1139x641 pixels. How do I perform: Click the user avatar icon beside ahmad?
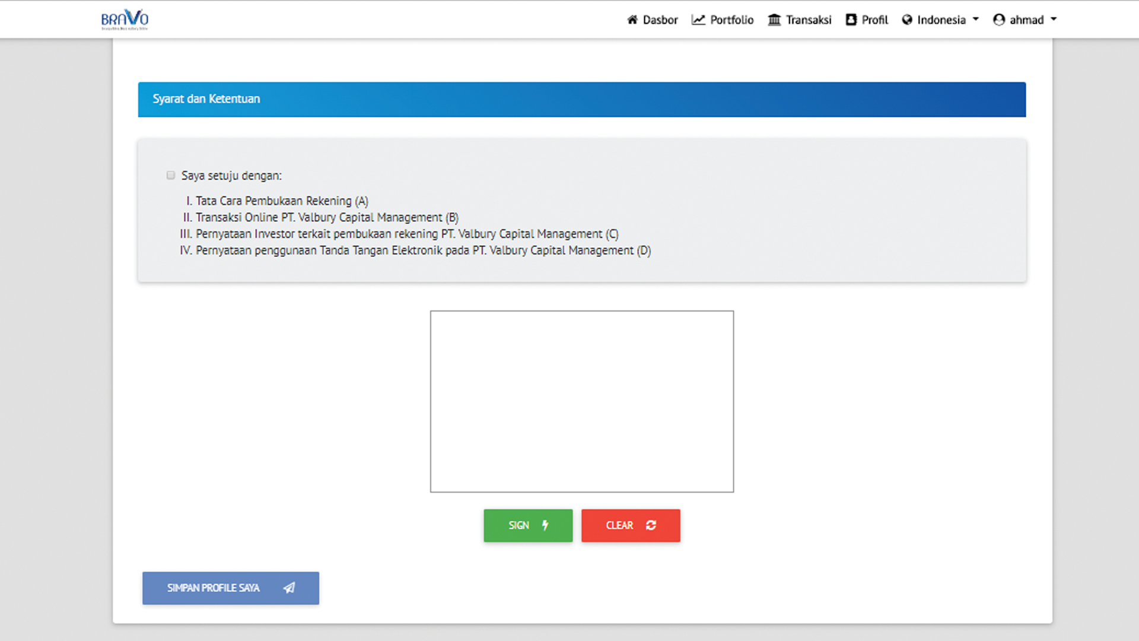999,20
